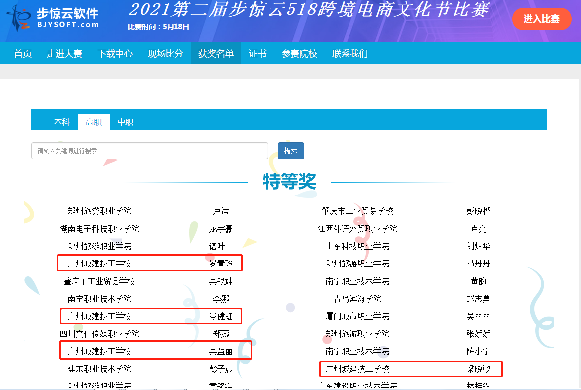Select 江西外语外贸职业学院 entry
Viewport: 581px width, 390px height.
tap(357, 229)
